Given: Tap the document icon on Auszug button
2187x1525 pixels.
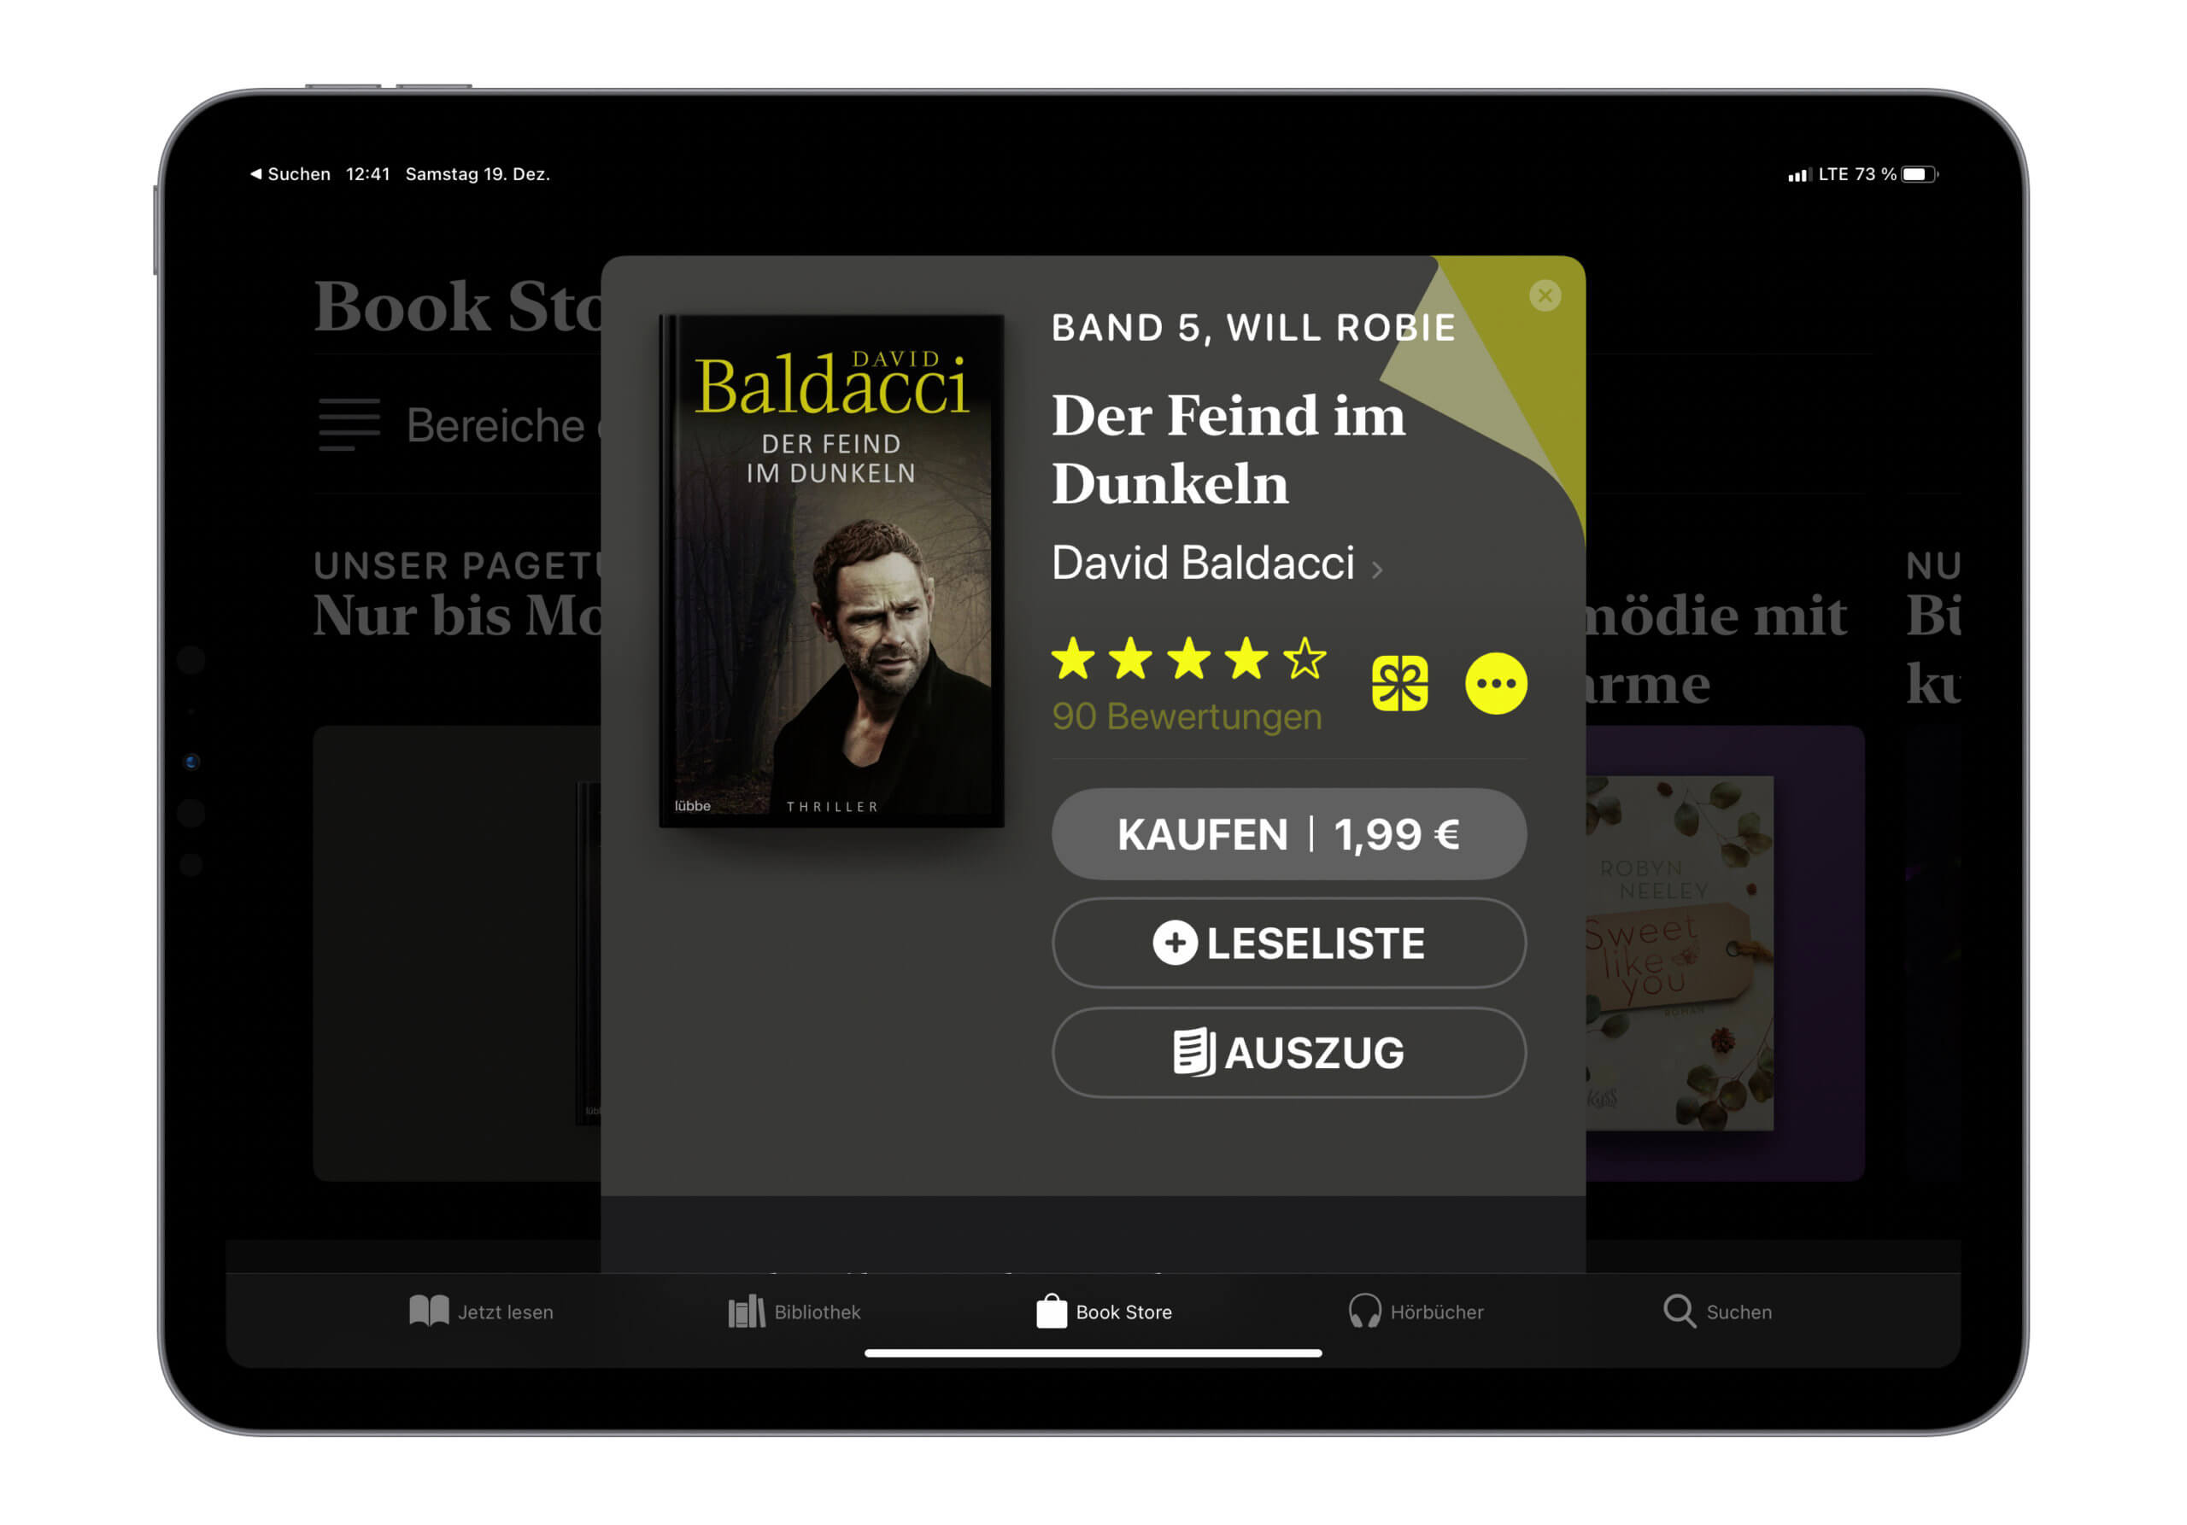Looking at the screenshot, I should coord(1193,1052).
